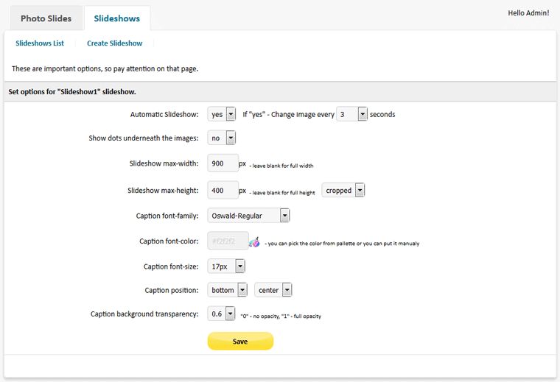This screenshot has width=560, height=382.
Task: Focus the Slideshow max-width input
Action: click(x=223, y=163)
